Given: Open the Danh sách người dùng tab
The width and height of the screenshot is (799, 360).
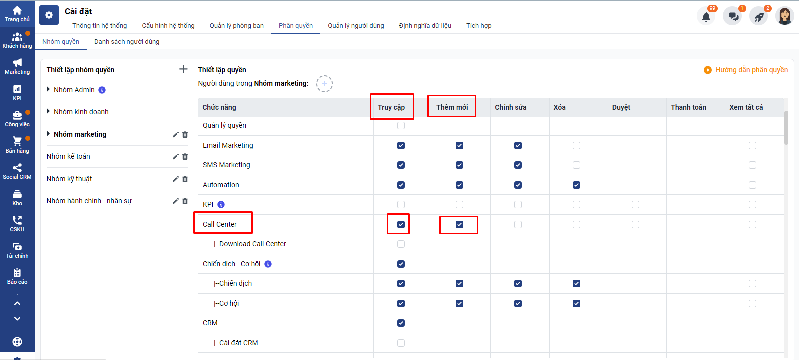Looking at the screenshot, I should point(127,42).
